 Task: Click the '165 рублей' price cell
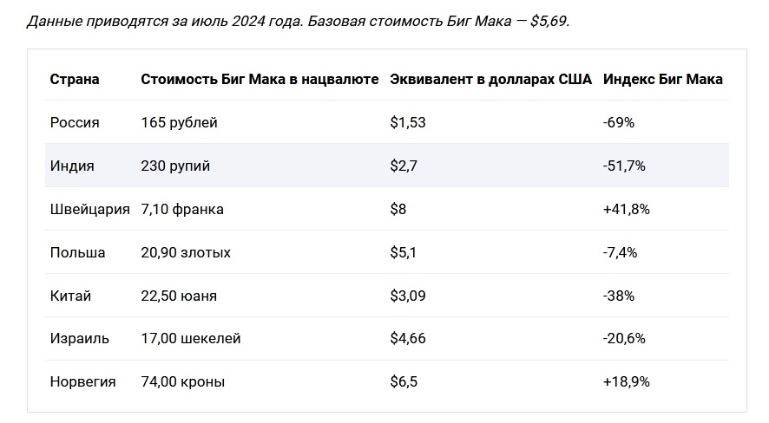(x=179, y=122)
